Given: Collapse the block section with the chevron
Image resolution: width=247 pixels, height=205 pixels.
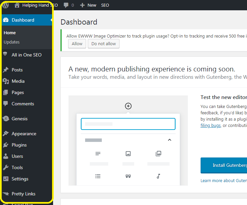Looking at the screenshot, I should tap(170, 140).
